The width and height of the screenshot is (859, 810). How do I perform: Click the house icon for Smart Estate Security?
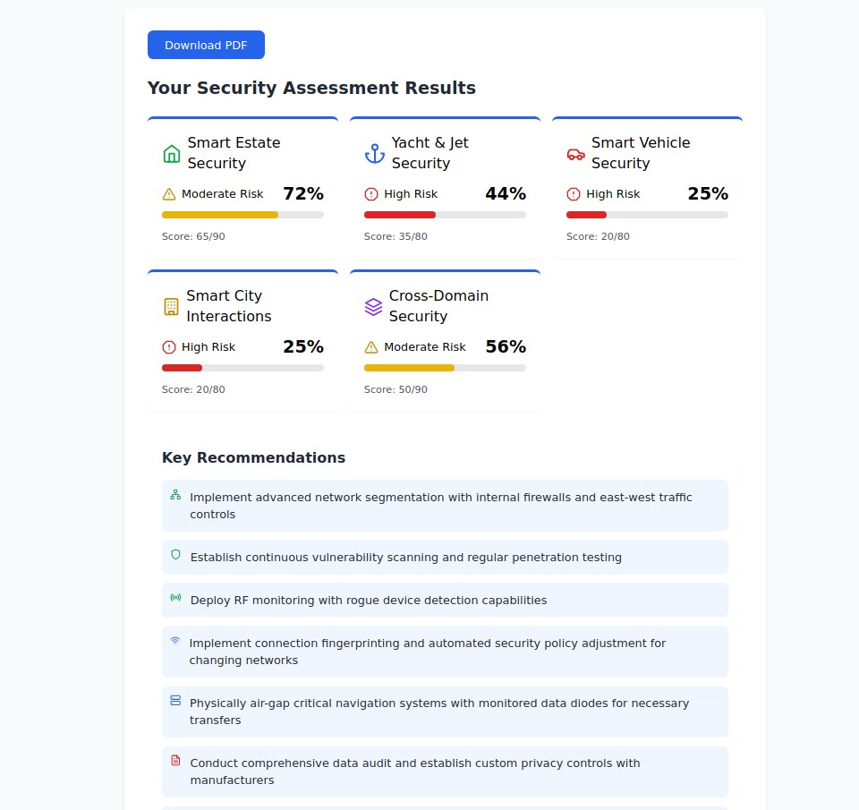pyautogui.click(x=172, y=154)
